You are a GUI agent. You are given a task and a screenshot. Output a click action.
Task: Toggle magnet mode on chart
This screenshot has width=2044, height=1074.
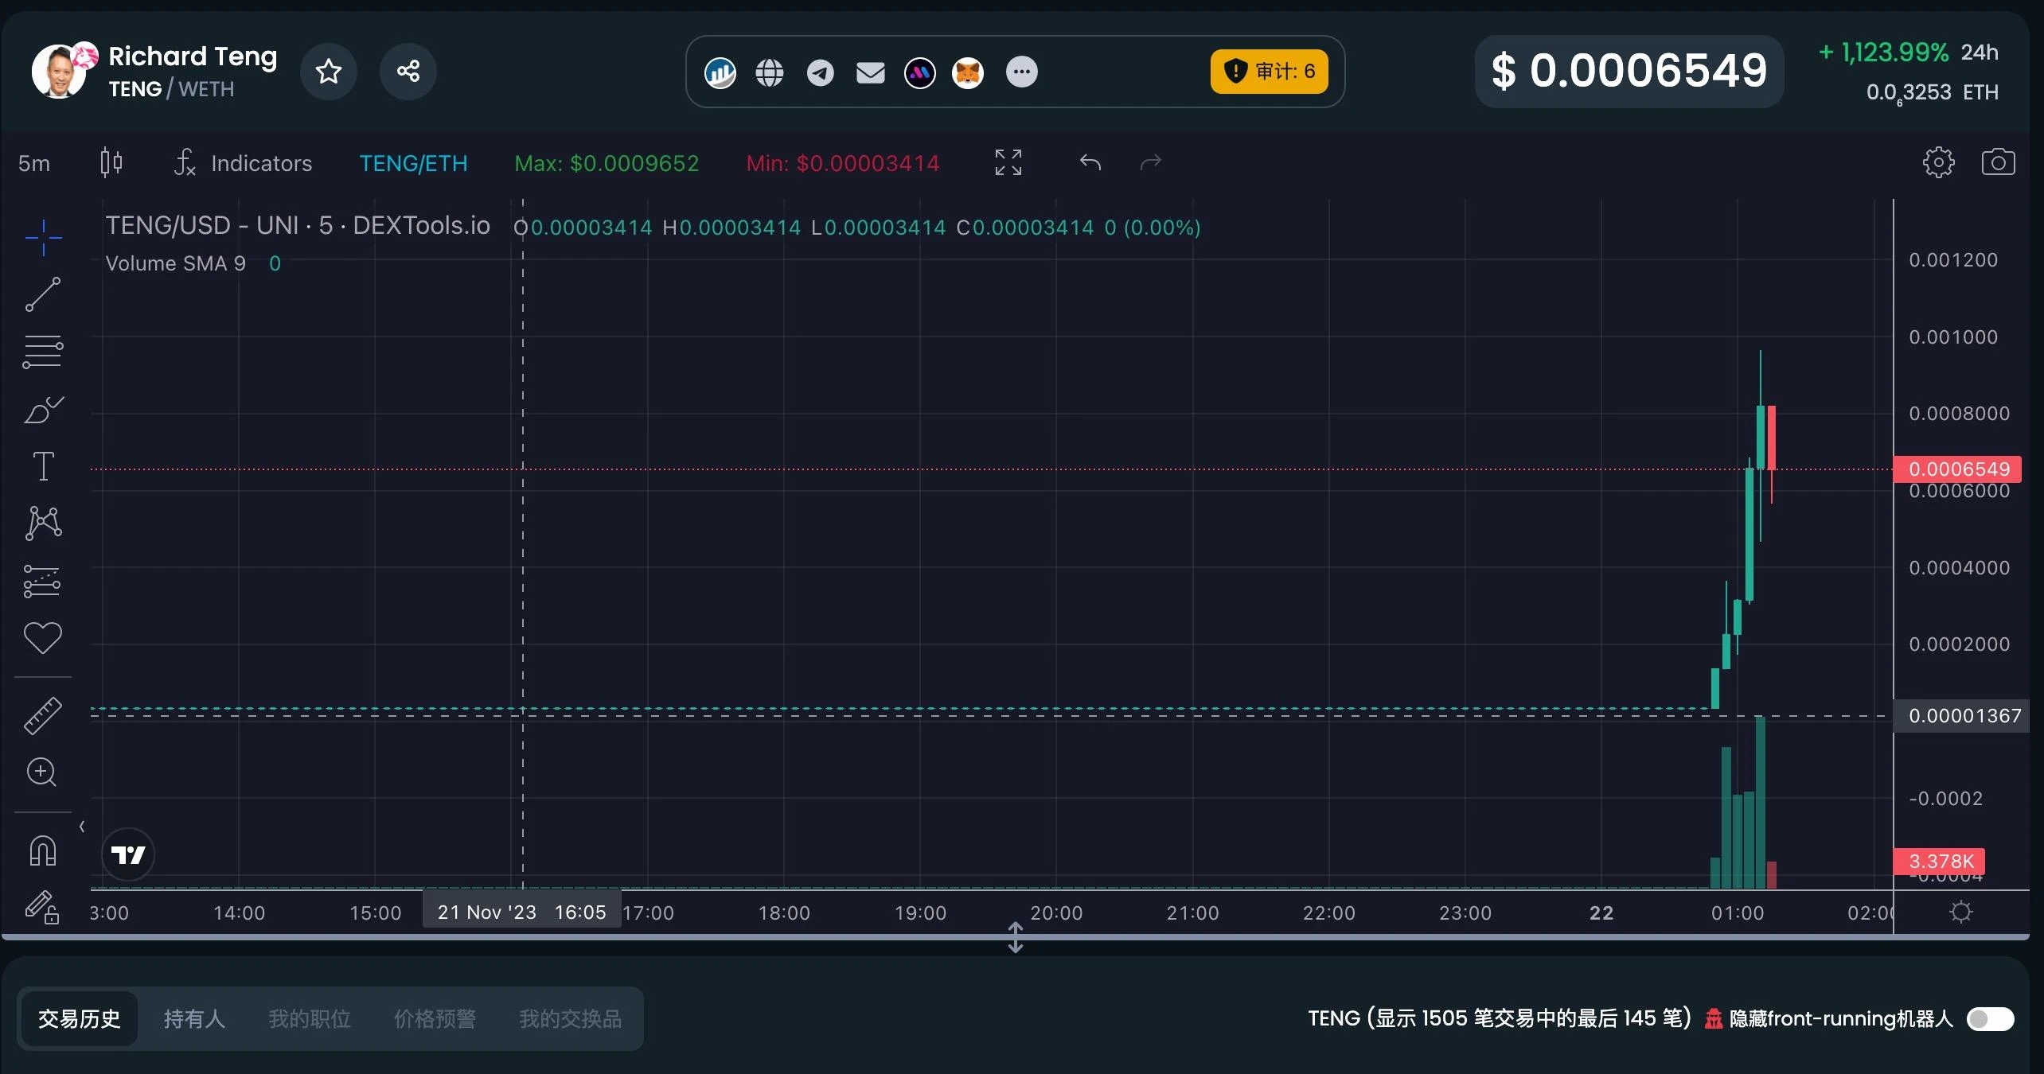43,851
